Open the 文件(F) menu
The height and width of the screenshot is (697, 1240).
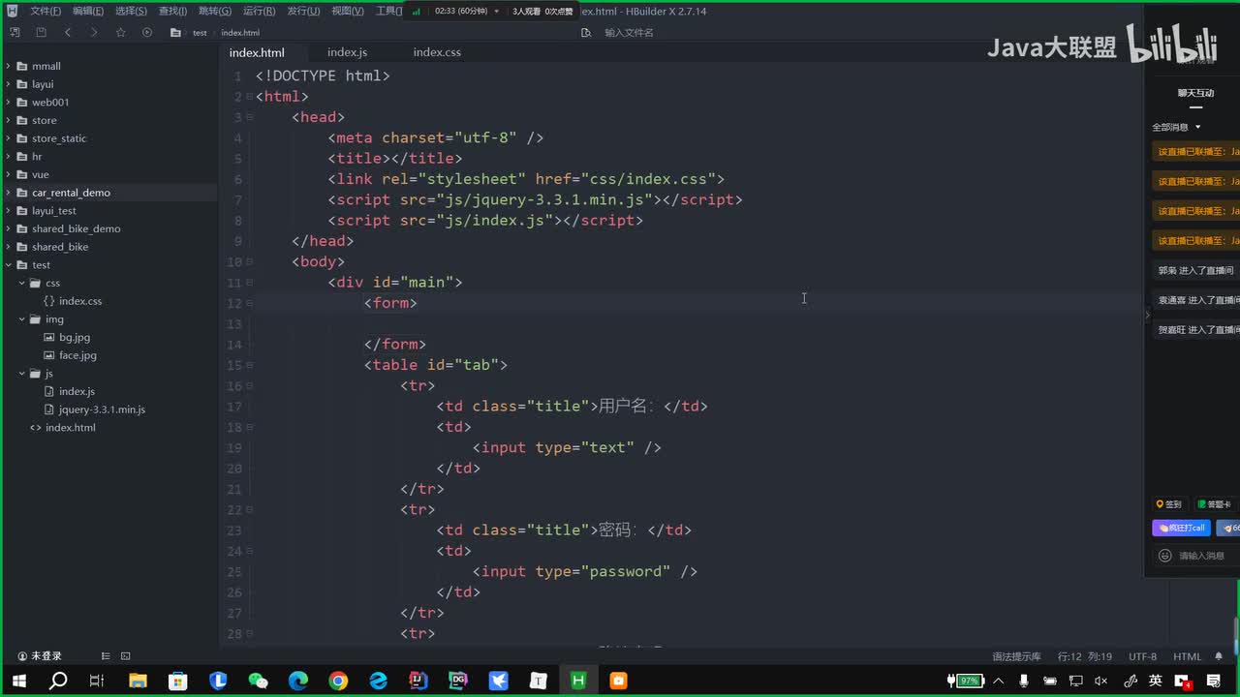coord(46,11)
